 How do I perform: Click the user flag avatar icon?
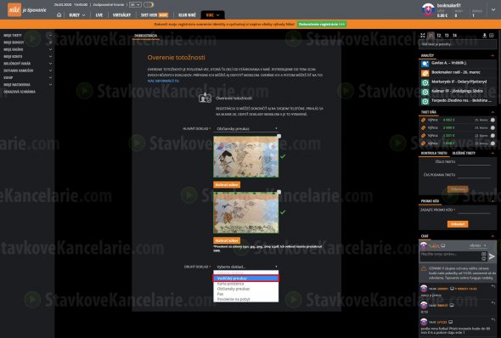tap(428, 9)
